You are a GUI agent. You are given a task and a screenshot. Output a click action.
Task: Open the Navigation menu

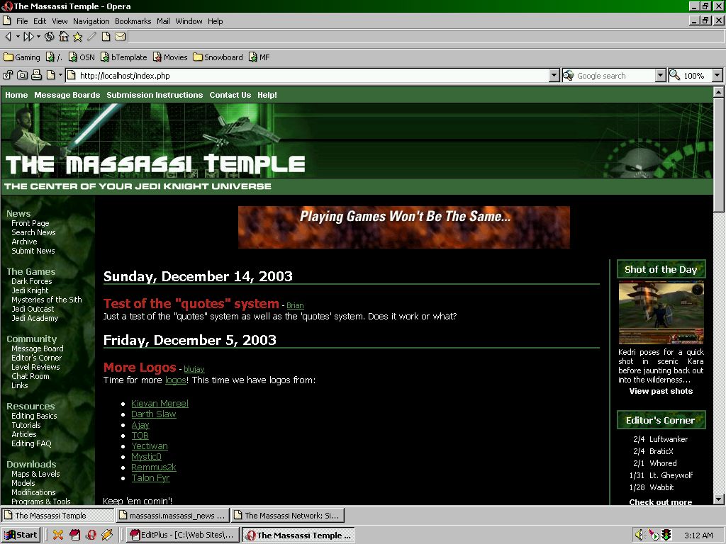pyautogui.click(x=91, y=21)
